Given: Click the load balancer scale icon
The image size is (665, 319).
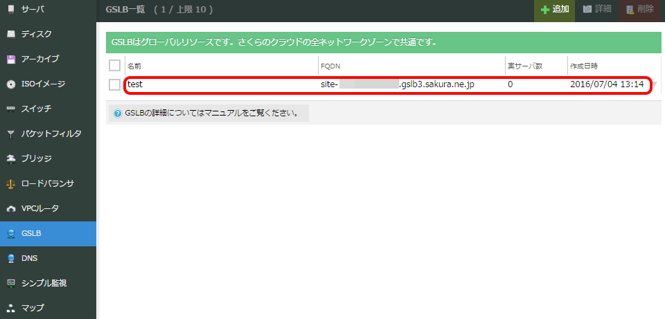Looking at the screenshot, I should [12, 184].
